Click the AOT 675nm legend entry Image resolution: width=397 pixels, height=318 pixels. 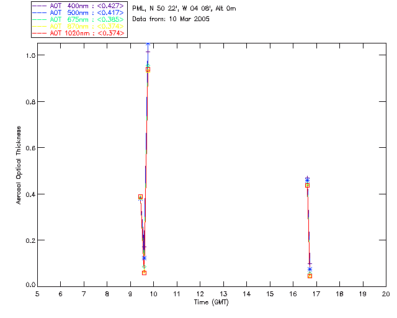click(79, 19)
